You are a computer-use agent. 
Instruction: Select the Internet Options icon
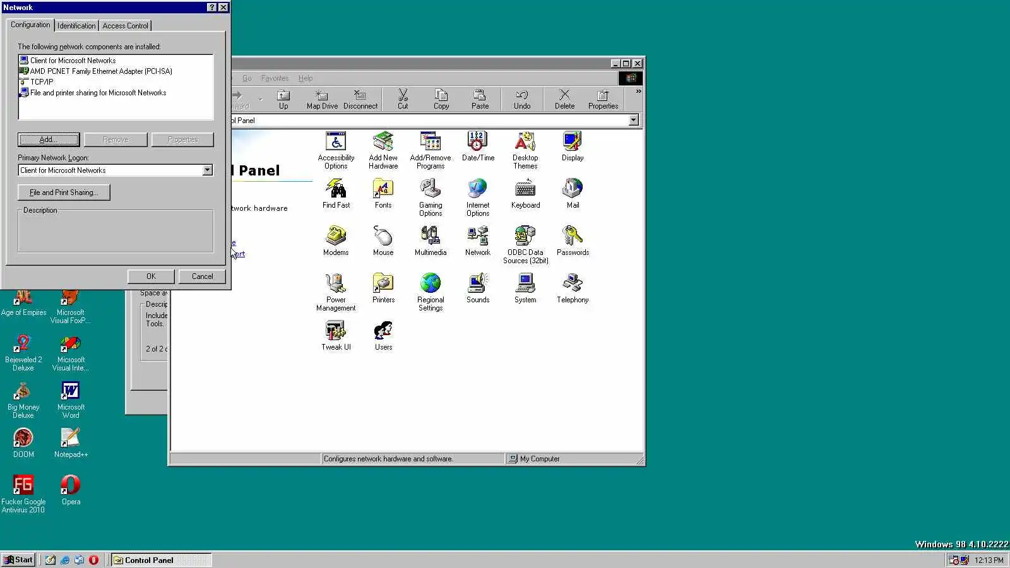click(478, 198)
